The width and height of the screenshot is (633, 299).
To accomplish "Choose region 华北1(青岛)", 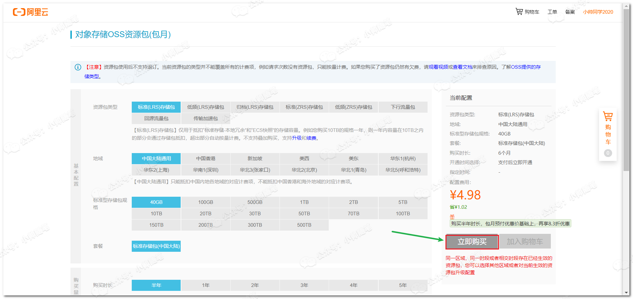I will point(354,170).
